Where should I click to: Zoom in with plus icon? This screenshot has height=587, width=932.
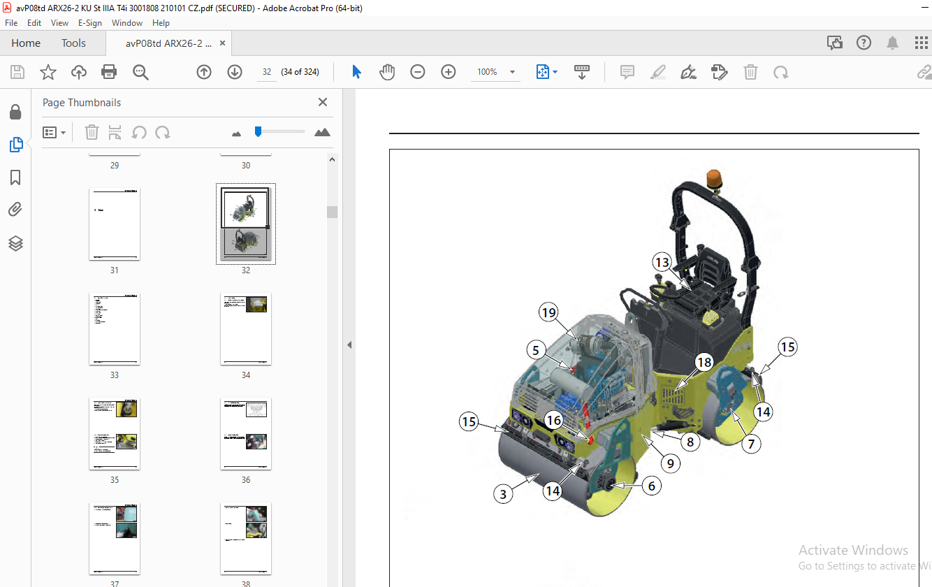[x=449, y=72]
